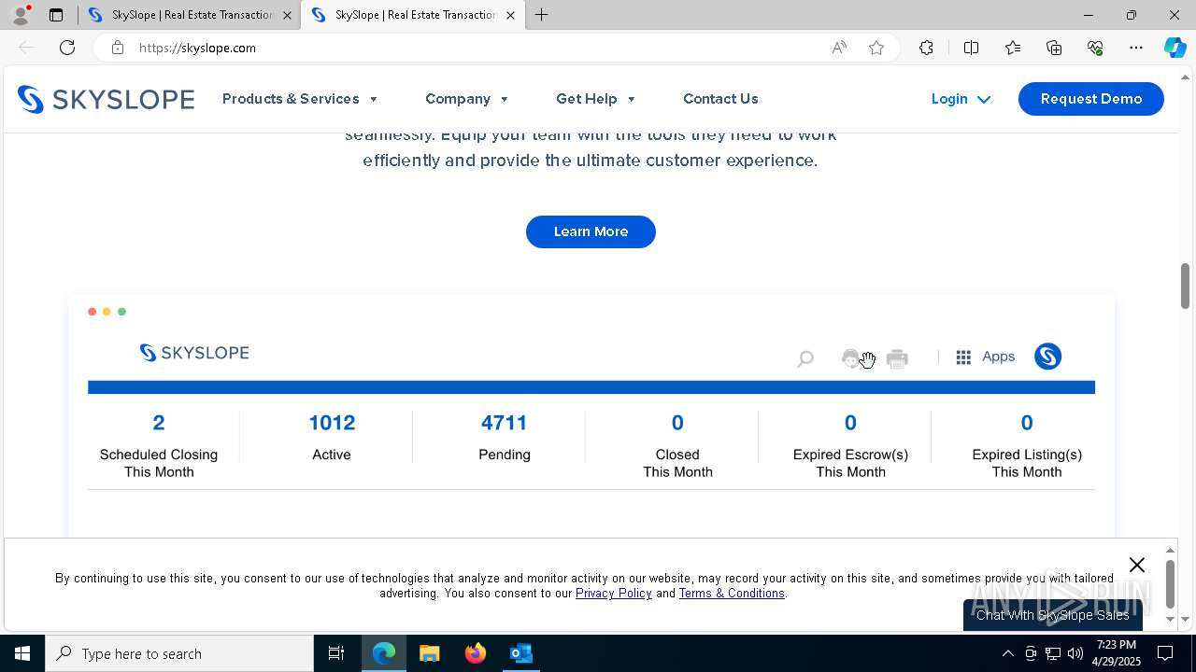Close the active SkySlope tab
This screenshot has width=1196, height=672.
coord(510,15)
